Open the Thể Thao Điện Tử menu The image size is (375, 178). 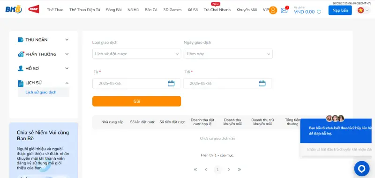tap(85, 10)
